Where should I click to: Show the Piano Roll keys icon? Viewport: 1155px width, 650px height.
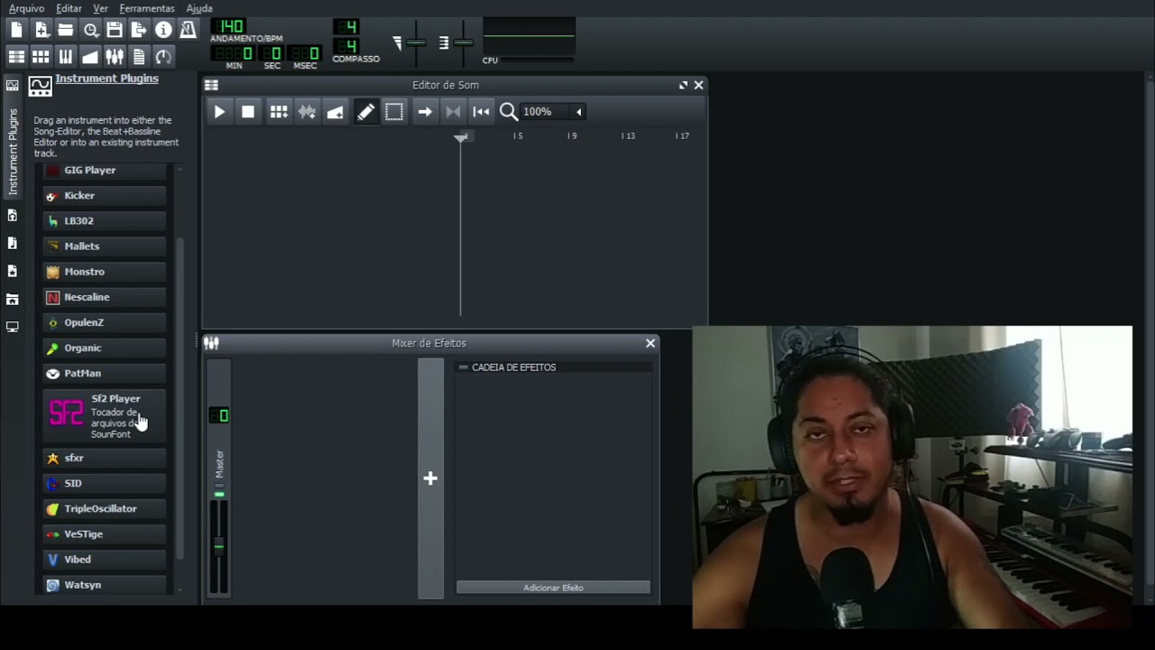pos(65,57)
